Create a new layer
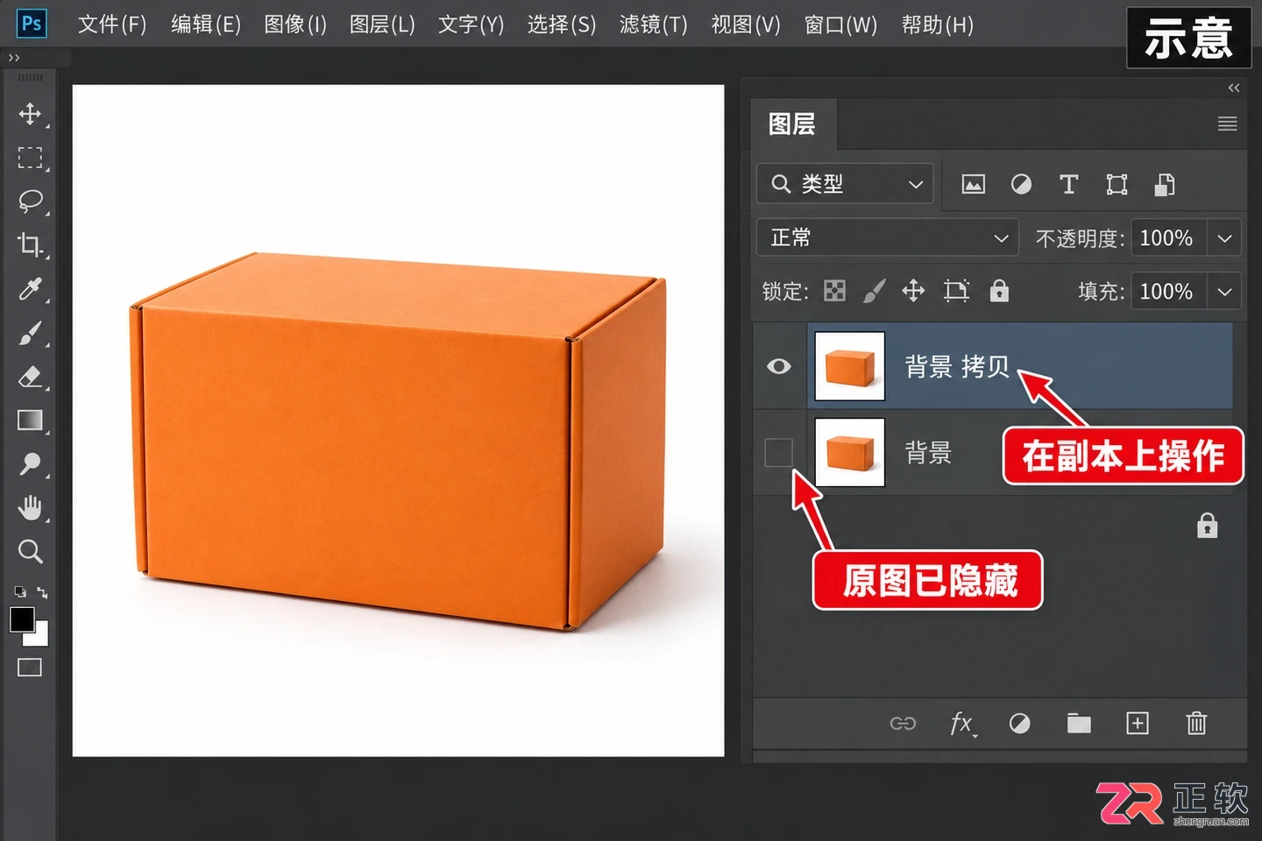 pos(1138,724)
